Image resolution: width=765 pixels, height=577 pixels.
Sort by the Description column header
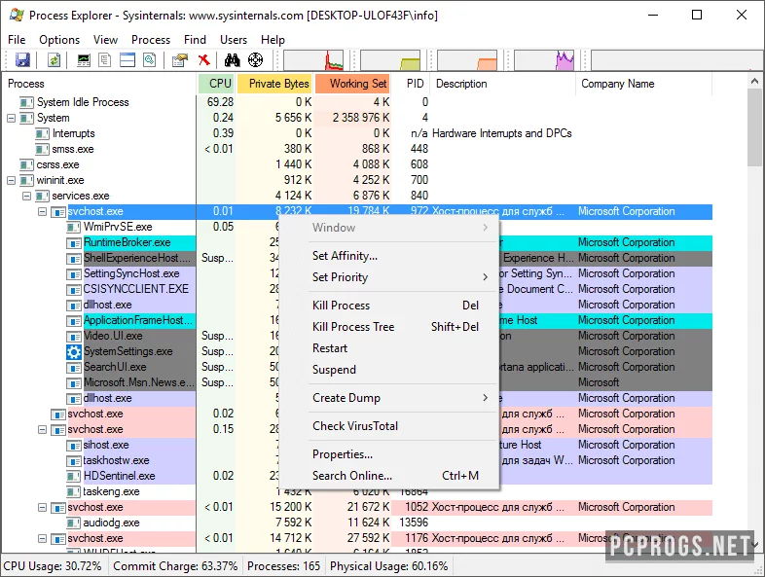503,84
